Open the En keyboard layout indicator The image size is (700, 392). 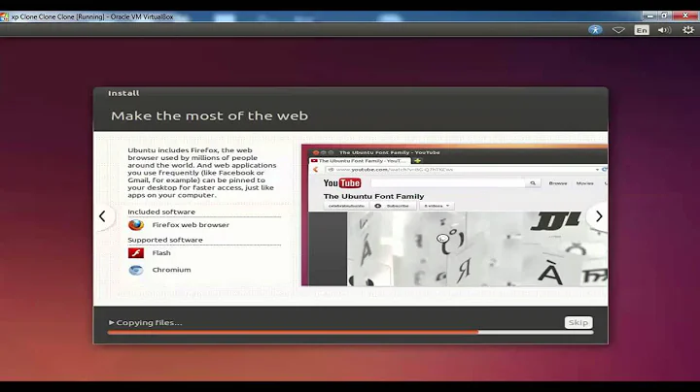(642, 30)
